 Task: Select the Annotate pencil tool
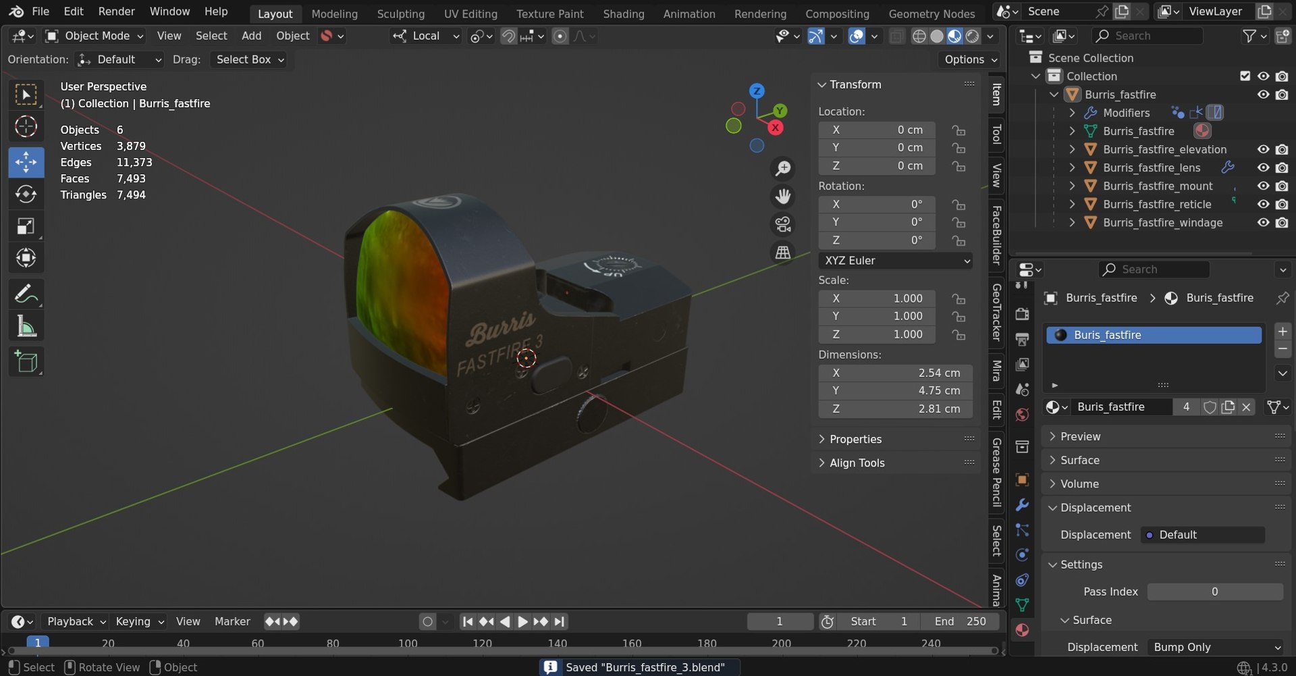(26, 294)
